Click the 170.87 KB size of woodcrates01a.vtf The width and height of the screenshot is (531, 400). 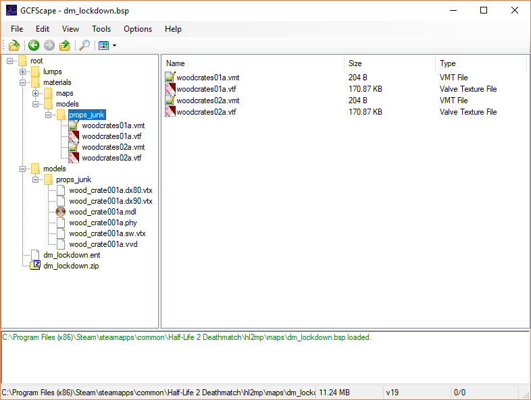click(365, 89)
